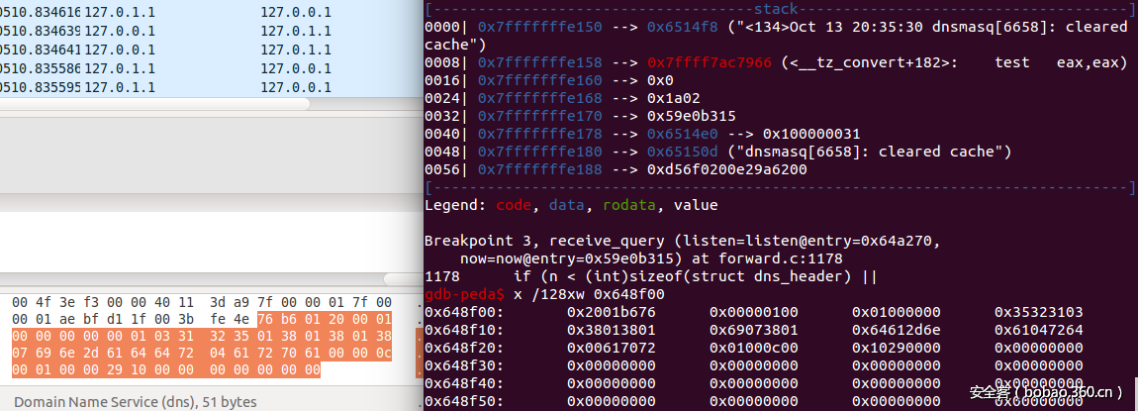Click memory address label 0x648f00:
Image resolution: width=1138 pixels, height=411 pixels.
pyautogui.click(x=464, y=312)
